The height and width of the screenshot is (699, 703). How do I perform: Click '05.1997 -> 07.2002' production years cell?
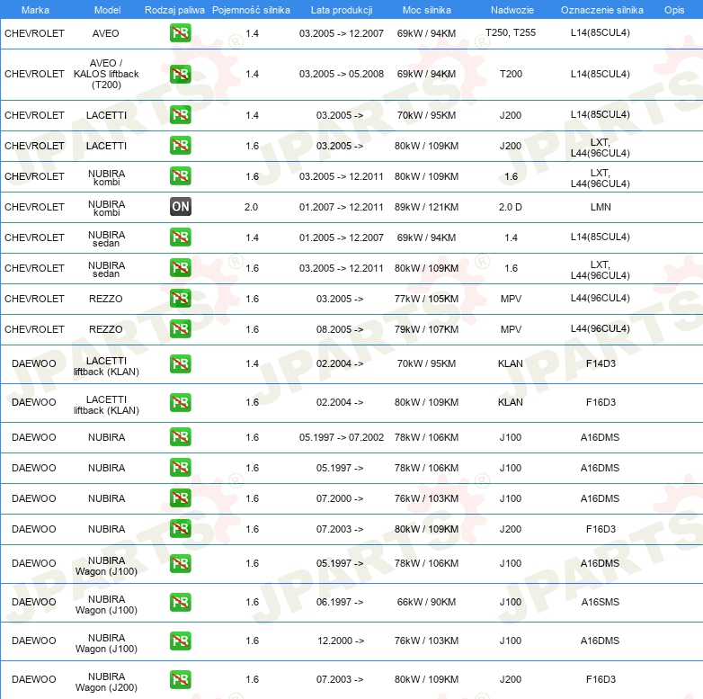click(x=342, y=437)
